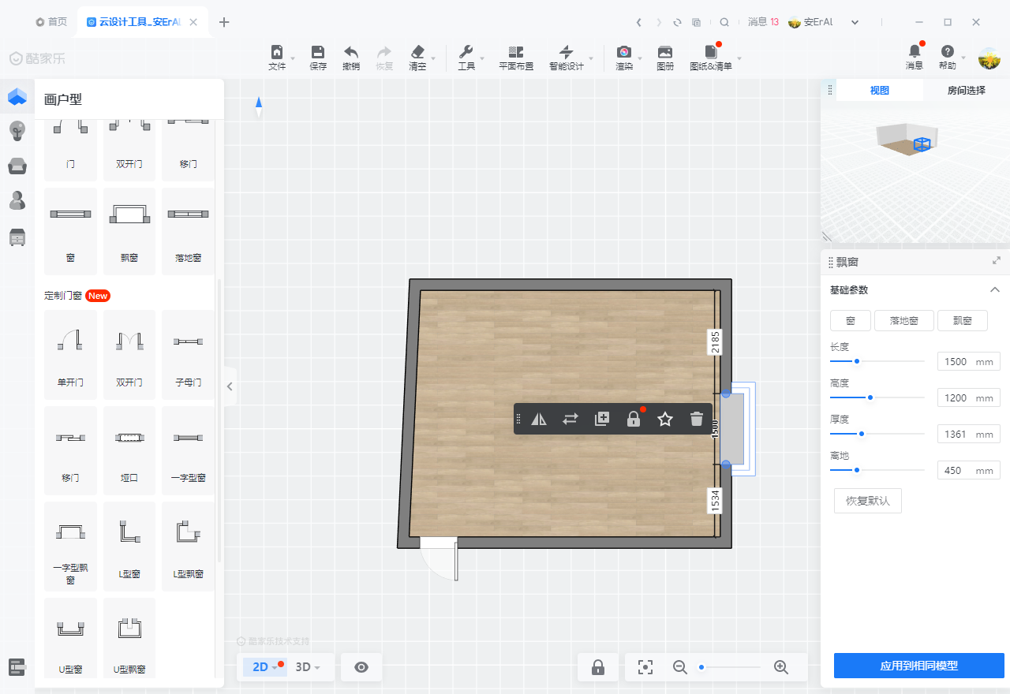Toggle the eye visibility button
This screenshot has height=694, width=1010.
(x=361, y=667)
